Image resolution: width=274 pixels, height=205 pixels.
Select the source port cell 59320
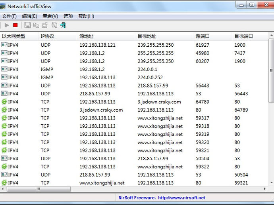(x=203, y=142)
